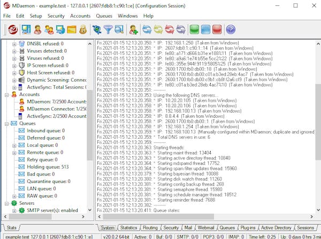Image resolution: width=321 pixels, height=239 pixels.
Task: Switch to the Plug-ins log tab
Action: coord(248,228)
